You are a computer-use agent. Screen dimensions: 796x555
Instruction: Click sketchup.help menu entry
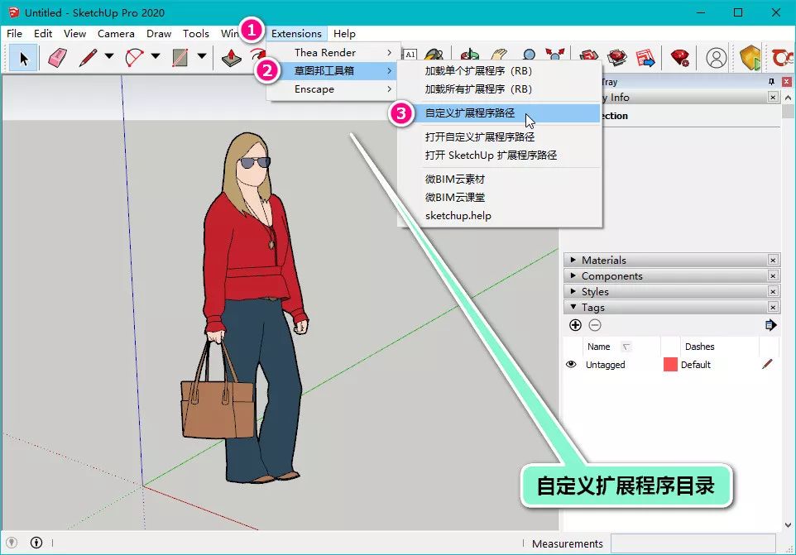(x=500, y=215)
